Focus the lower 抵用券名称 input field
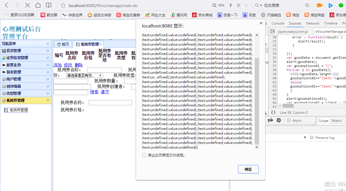Viewport: 346px width, 191px height. [x=110, y=103]
